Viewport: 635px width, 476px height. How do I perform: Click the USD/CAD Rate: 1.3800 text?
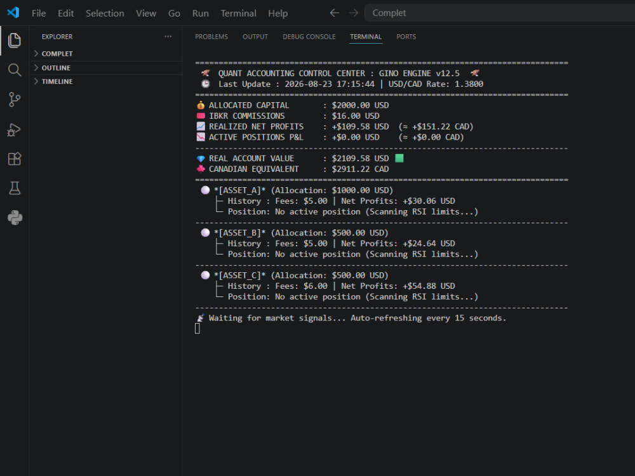click(436, 84)
